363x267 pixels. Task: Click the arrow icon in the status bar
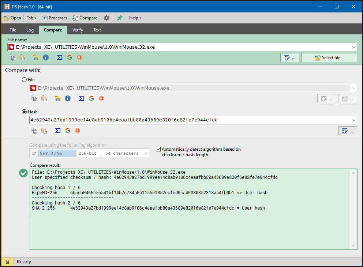[7, 262]
